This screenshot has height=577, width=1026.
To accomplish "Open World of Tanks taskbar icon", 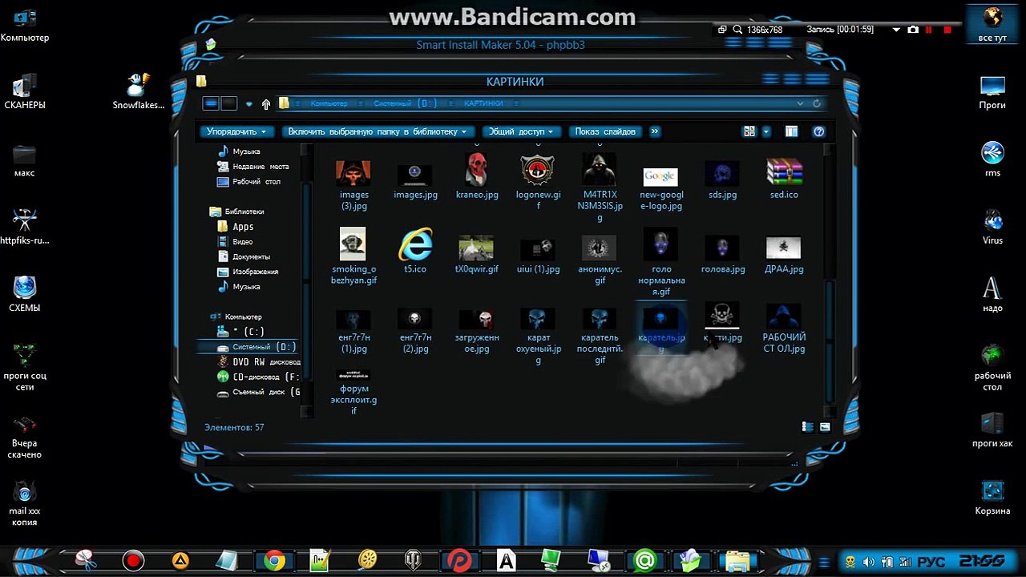I will tap(414, 560).
